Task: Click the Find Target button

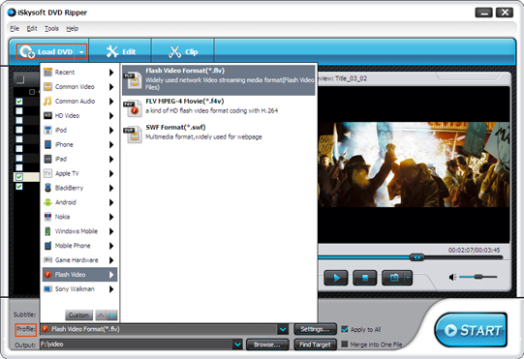Action: point(315,344)
